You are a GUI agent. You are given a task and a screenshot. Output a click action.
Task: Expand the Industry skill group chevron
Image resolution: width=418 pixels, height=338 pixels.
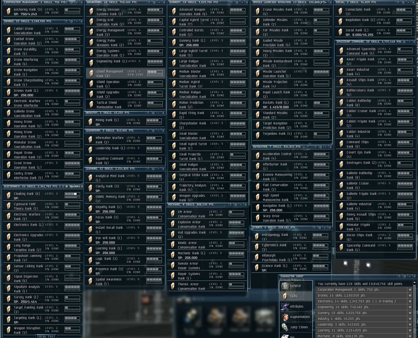click(x=410, y=319)
